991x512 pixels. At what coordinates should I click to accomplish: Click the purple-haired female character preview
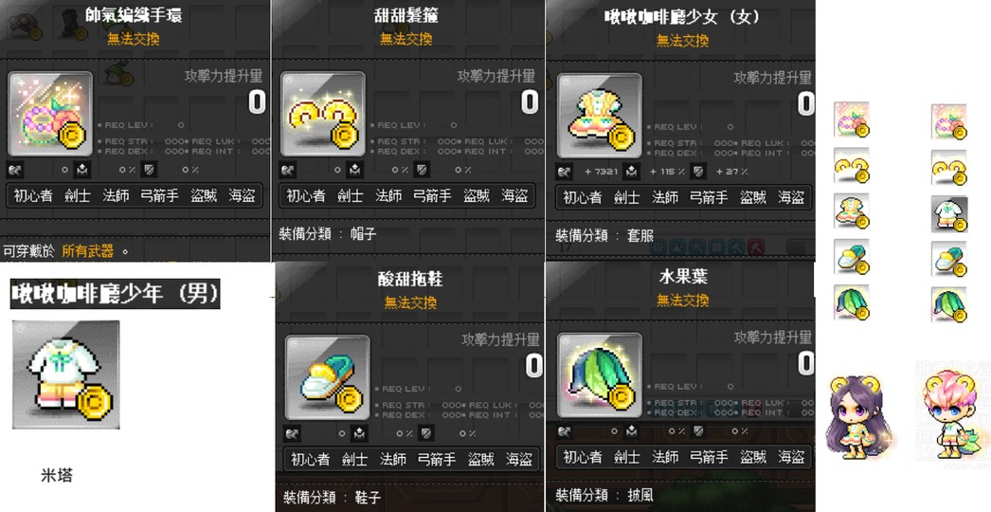[856, 418]
